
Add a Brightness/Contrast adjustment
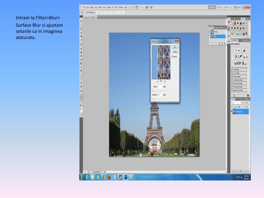pos(236,50)
